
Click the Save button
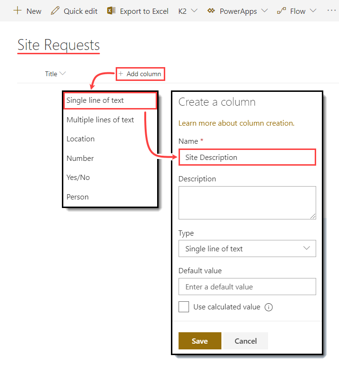click(x=199, y=341)
